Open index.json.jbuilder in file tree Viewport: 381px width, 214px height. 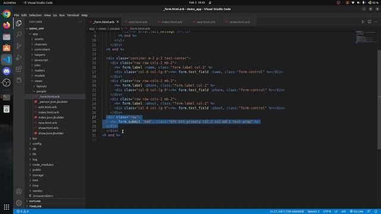click(x=51, y=118)
